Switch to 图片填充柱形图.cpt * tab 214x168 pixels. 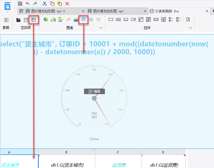tap(48, 11)
